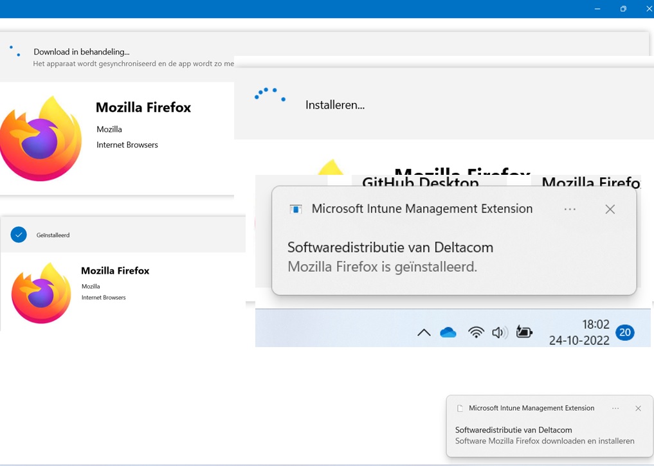Close the blue title bar window

coord(649,9)
